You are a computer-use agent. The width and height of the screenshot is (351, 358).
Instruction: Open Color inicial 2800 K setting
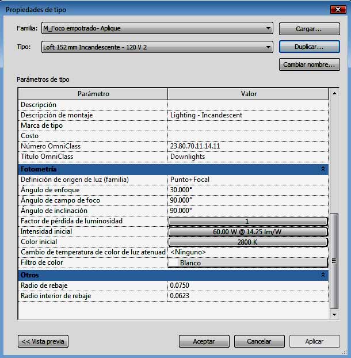point(248,242)
